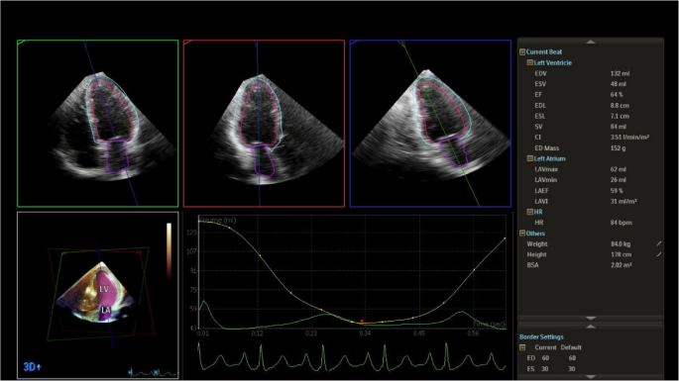Image resolution: width=679 pixels, height=381 pixels.
Task: Click the 3D render color scale bar
Action: pos(169,250)
